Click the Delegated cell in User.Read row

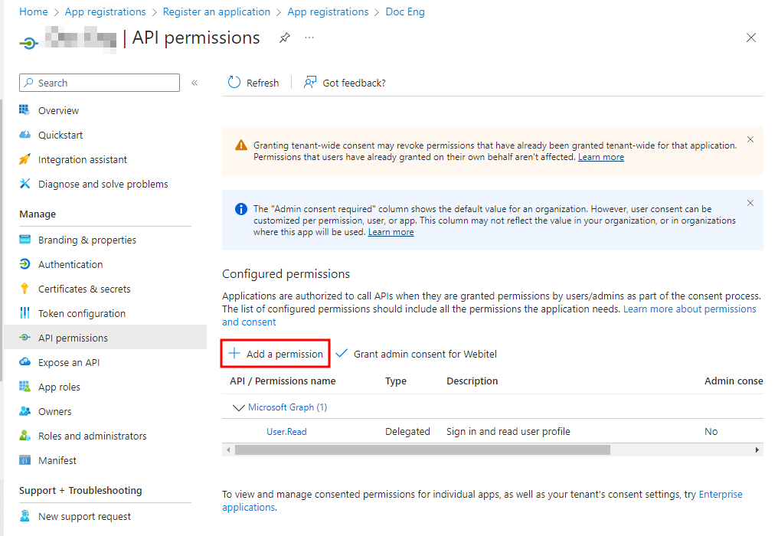[407, 431]
